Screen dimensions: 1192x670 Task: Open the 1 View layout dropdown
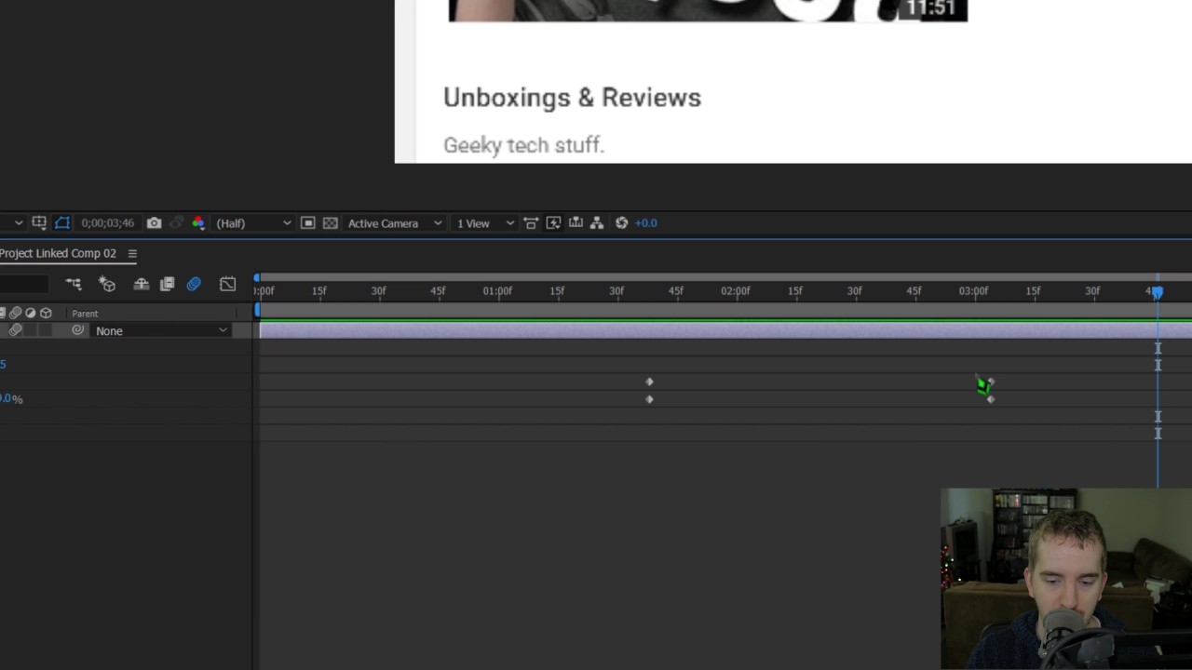(484, 223)
